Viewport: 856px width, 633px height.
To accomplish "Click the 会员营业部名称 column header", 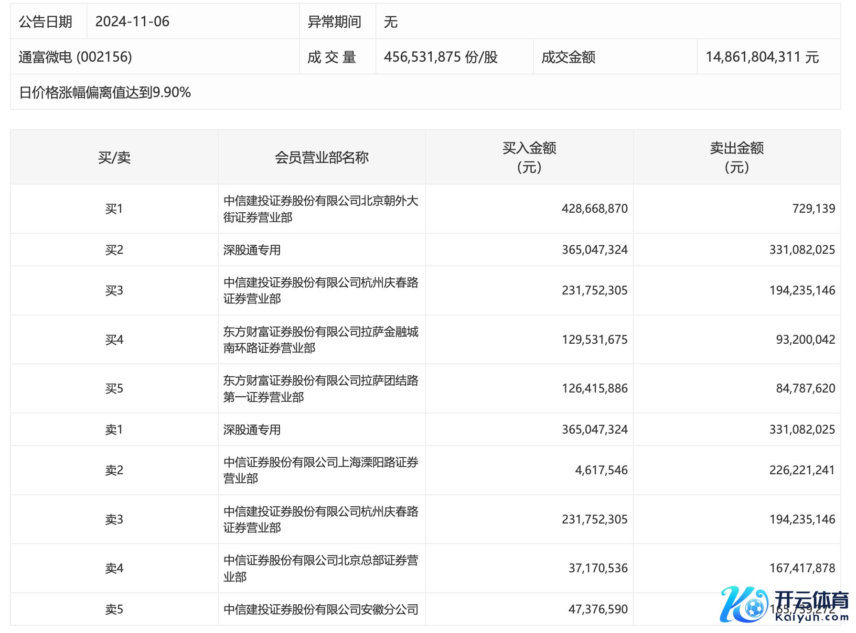I will click(321, 157).
